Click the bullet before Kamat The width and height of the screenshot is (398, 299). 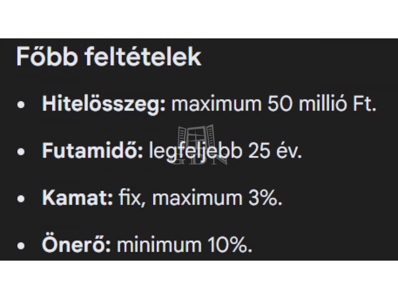pyautogui.click(x=21, y=198)
